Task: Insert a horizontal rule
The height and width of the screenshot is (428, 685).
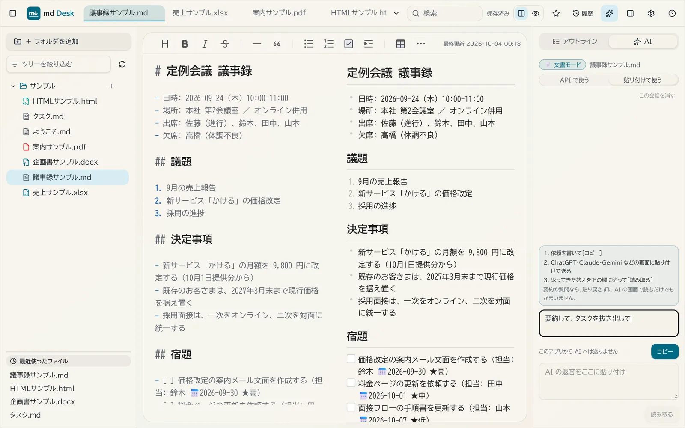Action: click(256, 44)
